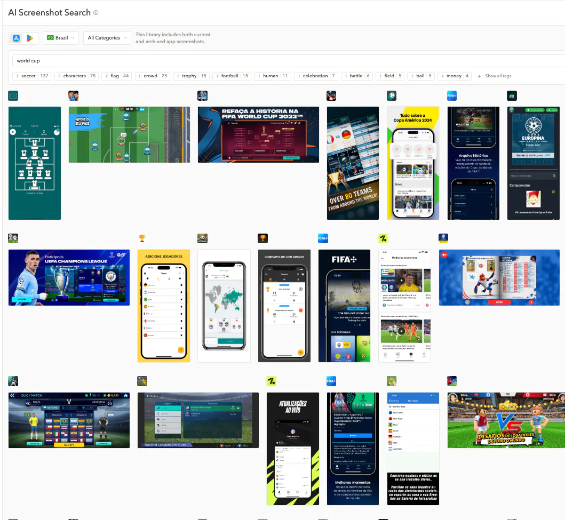565x520 pixels.
Task: Expand Show all tags
Action: click(494, 76)
